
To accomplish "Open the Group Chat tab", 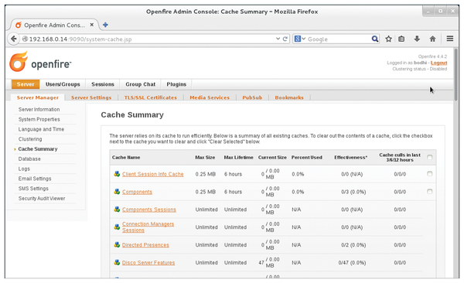I will (140, 84).
